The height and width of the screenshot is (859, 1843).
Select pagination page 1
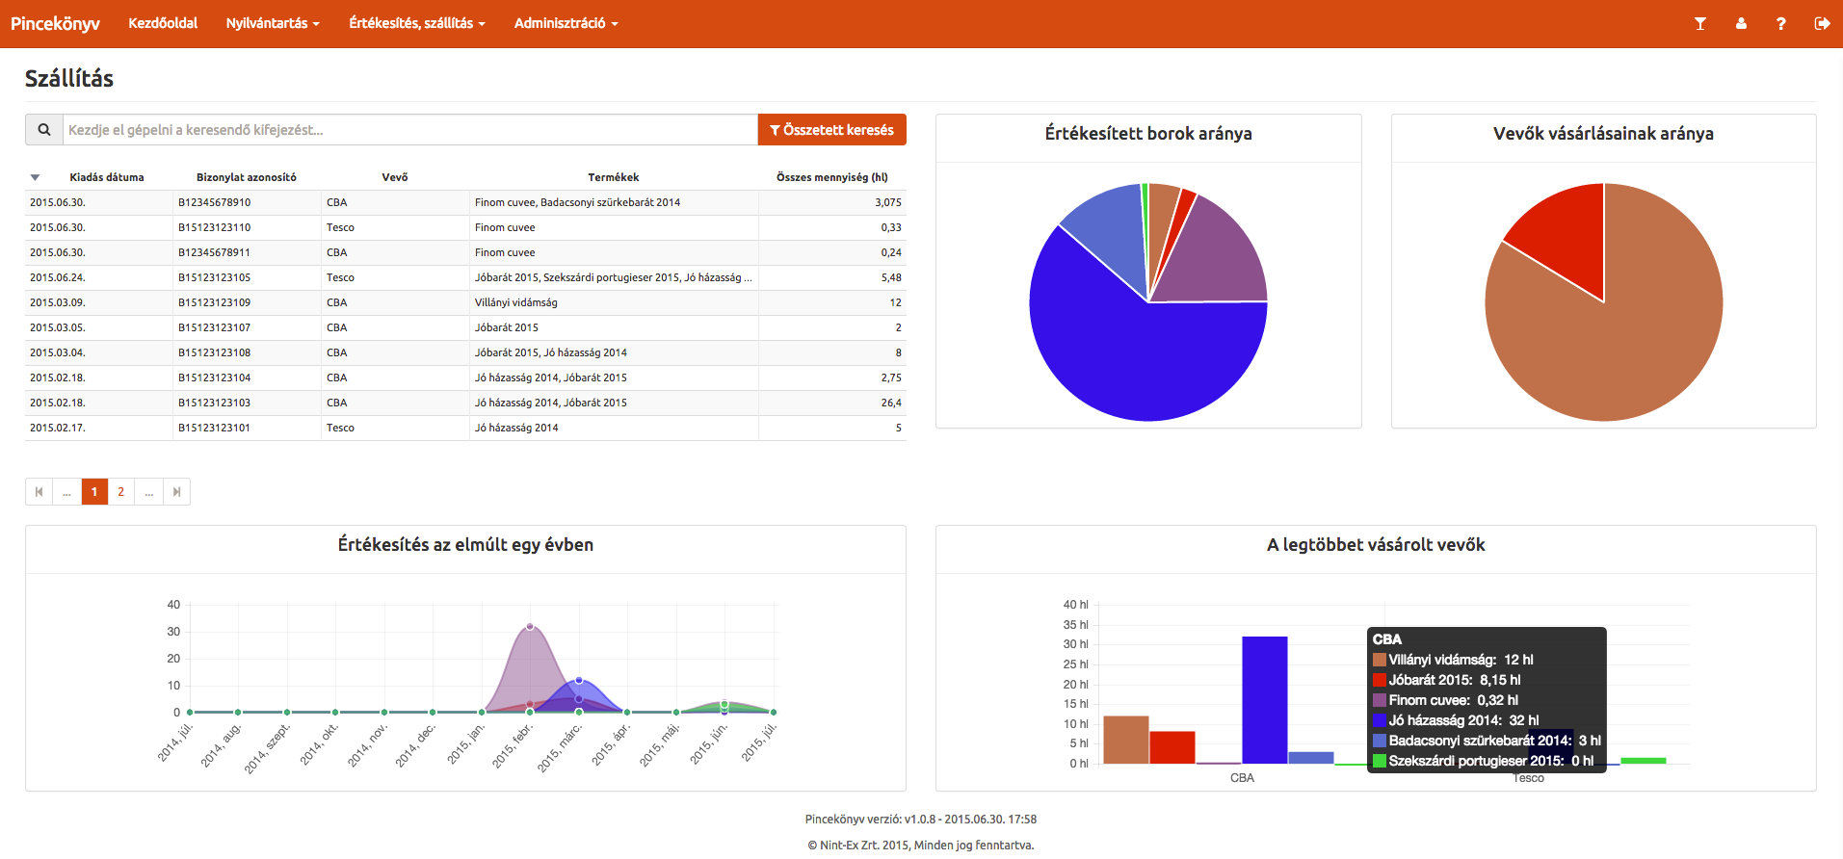pyautogui.click(x=94, y=492)
